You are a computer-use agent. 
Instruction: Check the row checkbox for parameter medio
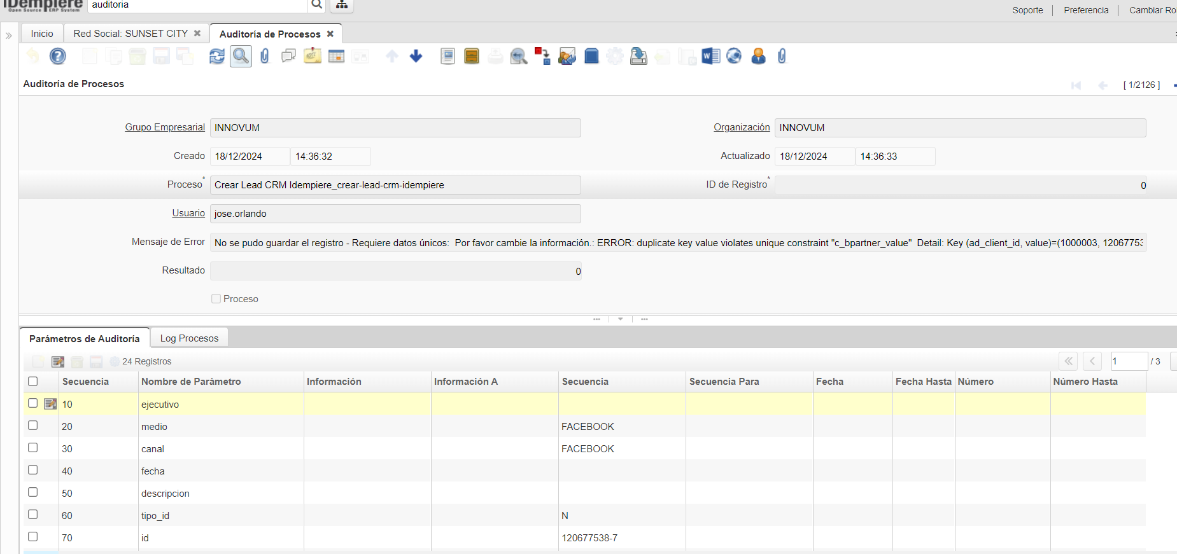(33, 426)
